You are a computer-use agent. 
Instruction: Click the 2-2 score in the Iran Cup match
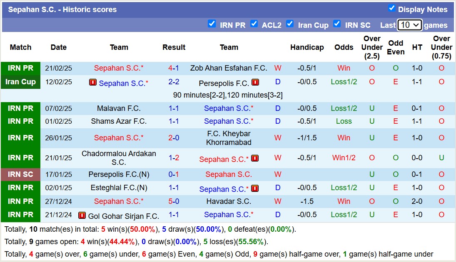(174, 82)
